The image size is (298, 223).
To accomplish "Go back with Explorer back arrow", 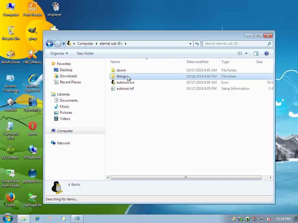I will click(49, 44).
